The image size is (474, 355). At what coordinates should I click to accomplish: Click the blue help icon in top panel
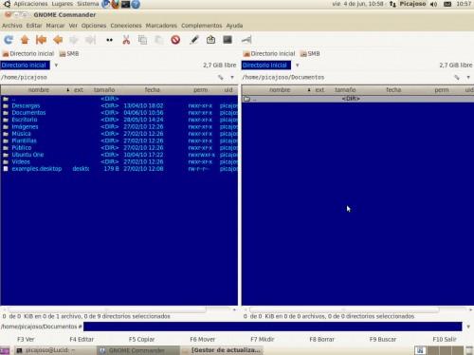click(136, 4)
